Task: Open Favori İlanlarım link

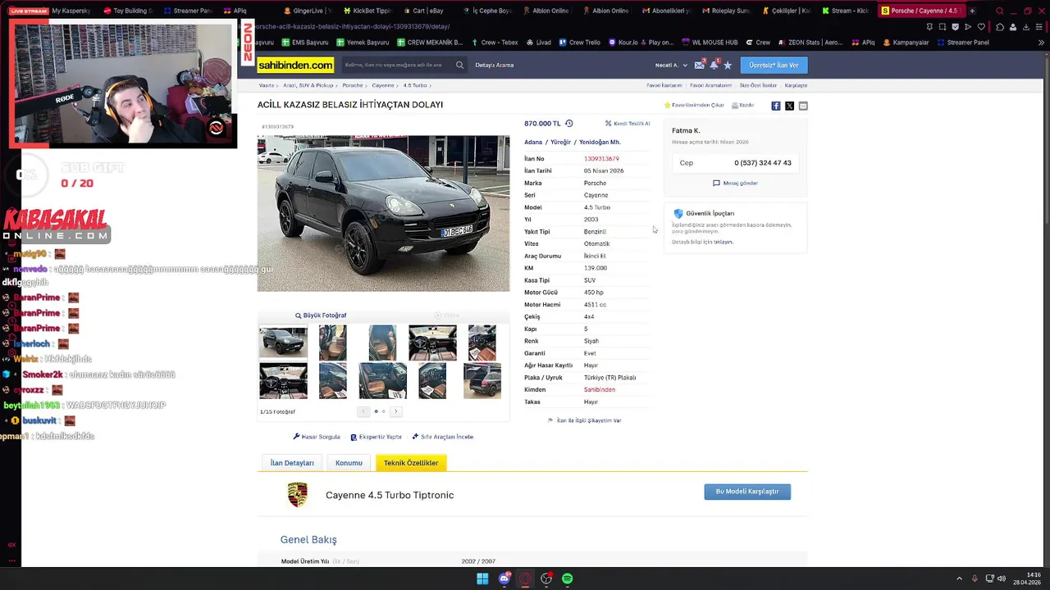Action: point(664,85)
